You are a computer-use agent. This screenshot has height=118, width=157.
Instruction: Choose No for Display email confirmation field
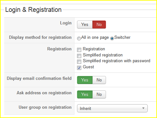tap(99, 80)
